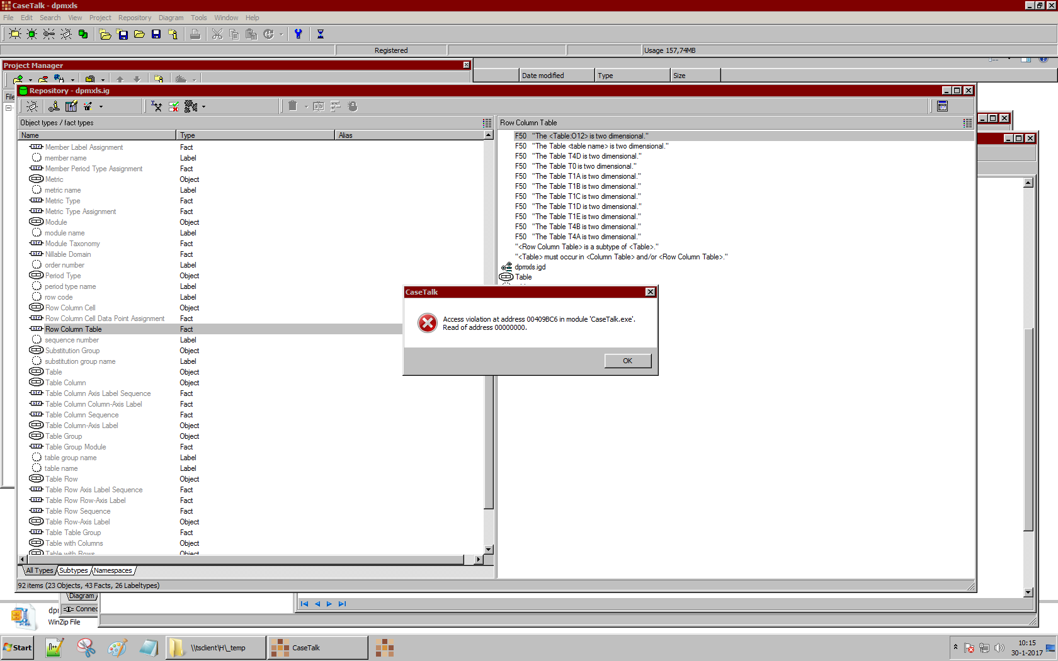Click the blue wrench tools icon
This screenshot has height=661, width=1058.
[x=299, y=34]
